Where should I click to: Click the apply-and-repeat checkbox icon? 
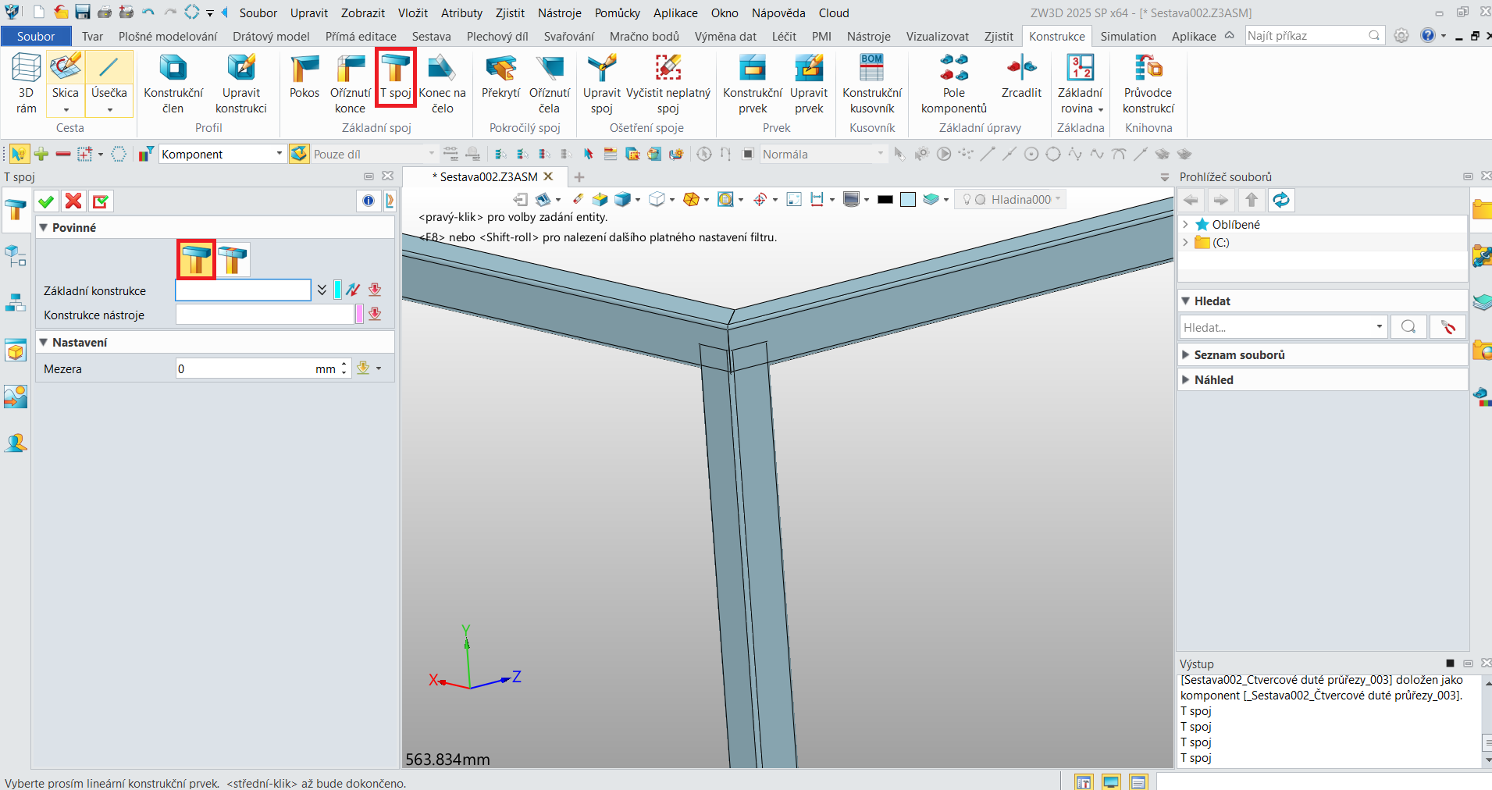click(x=101, y=201)
